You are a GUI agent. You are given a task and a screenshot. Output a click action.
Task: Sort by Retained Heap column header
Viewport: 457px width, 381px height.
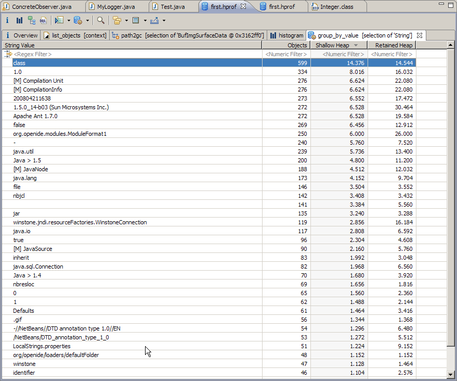coord(391,45)
